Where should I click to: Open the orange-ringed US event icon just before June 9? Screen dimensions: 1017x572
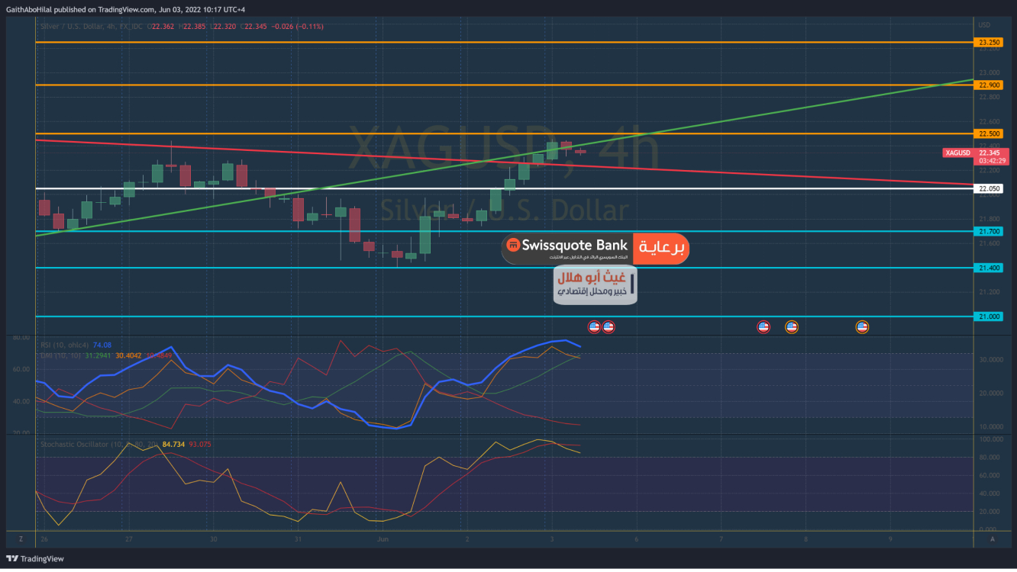point(862,327)
